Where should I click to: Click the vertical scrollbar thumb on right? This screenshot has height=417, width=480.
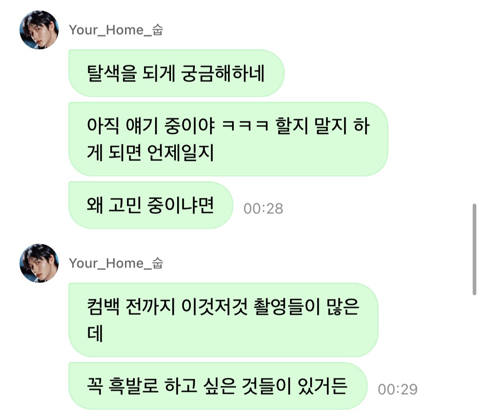(x=474, y=249)
